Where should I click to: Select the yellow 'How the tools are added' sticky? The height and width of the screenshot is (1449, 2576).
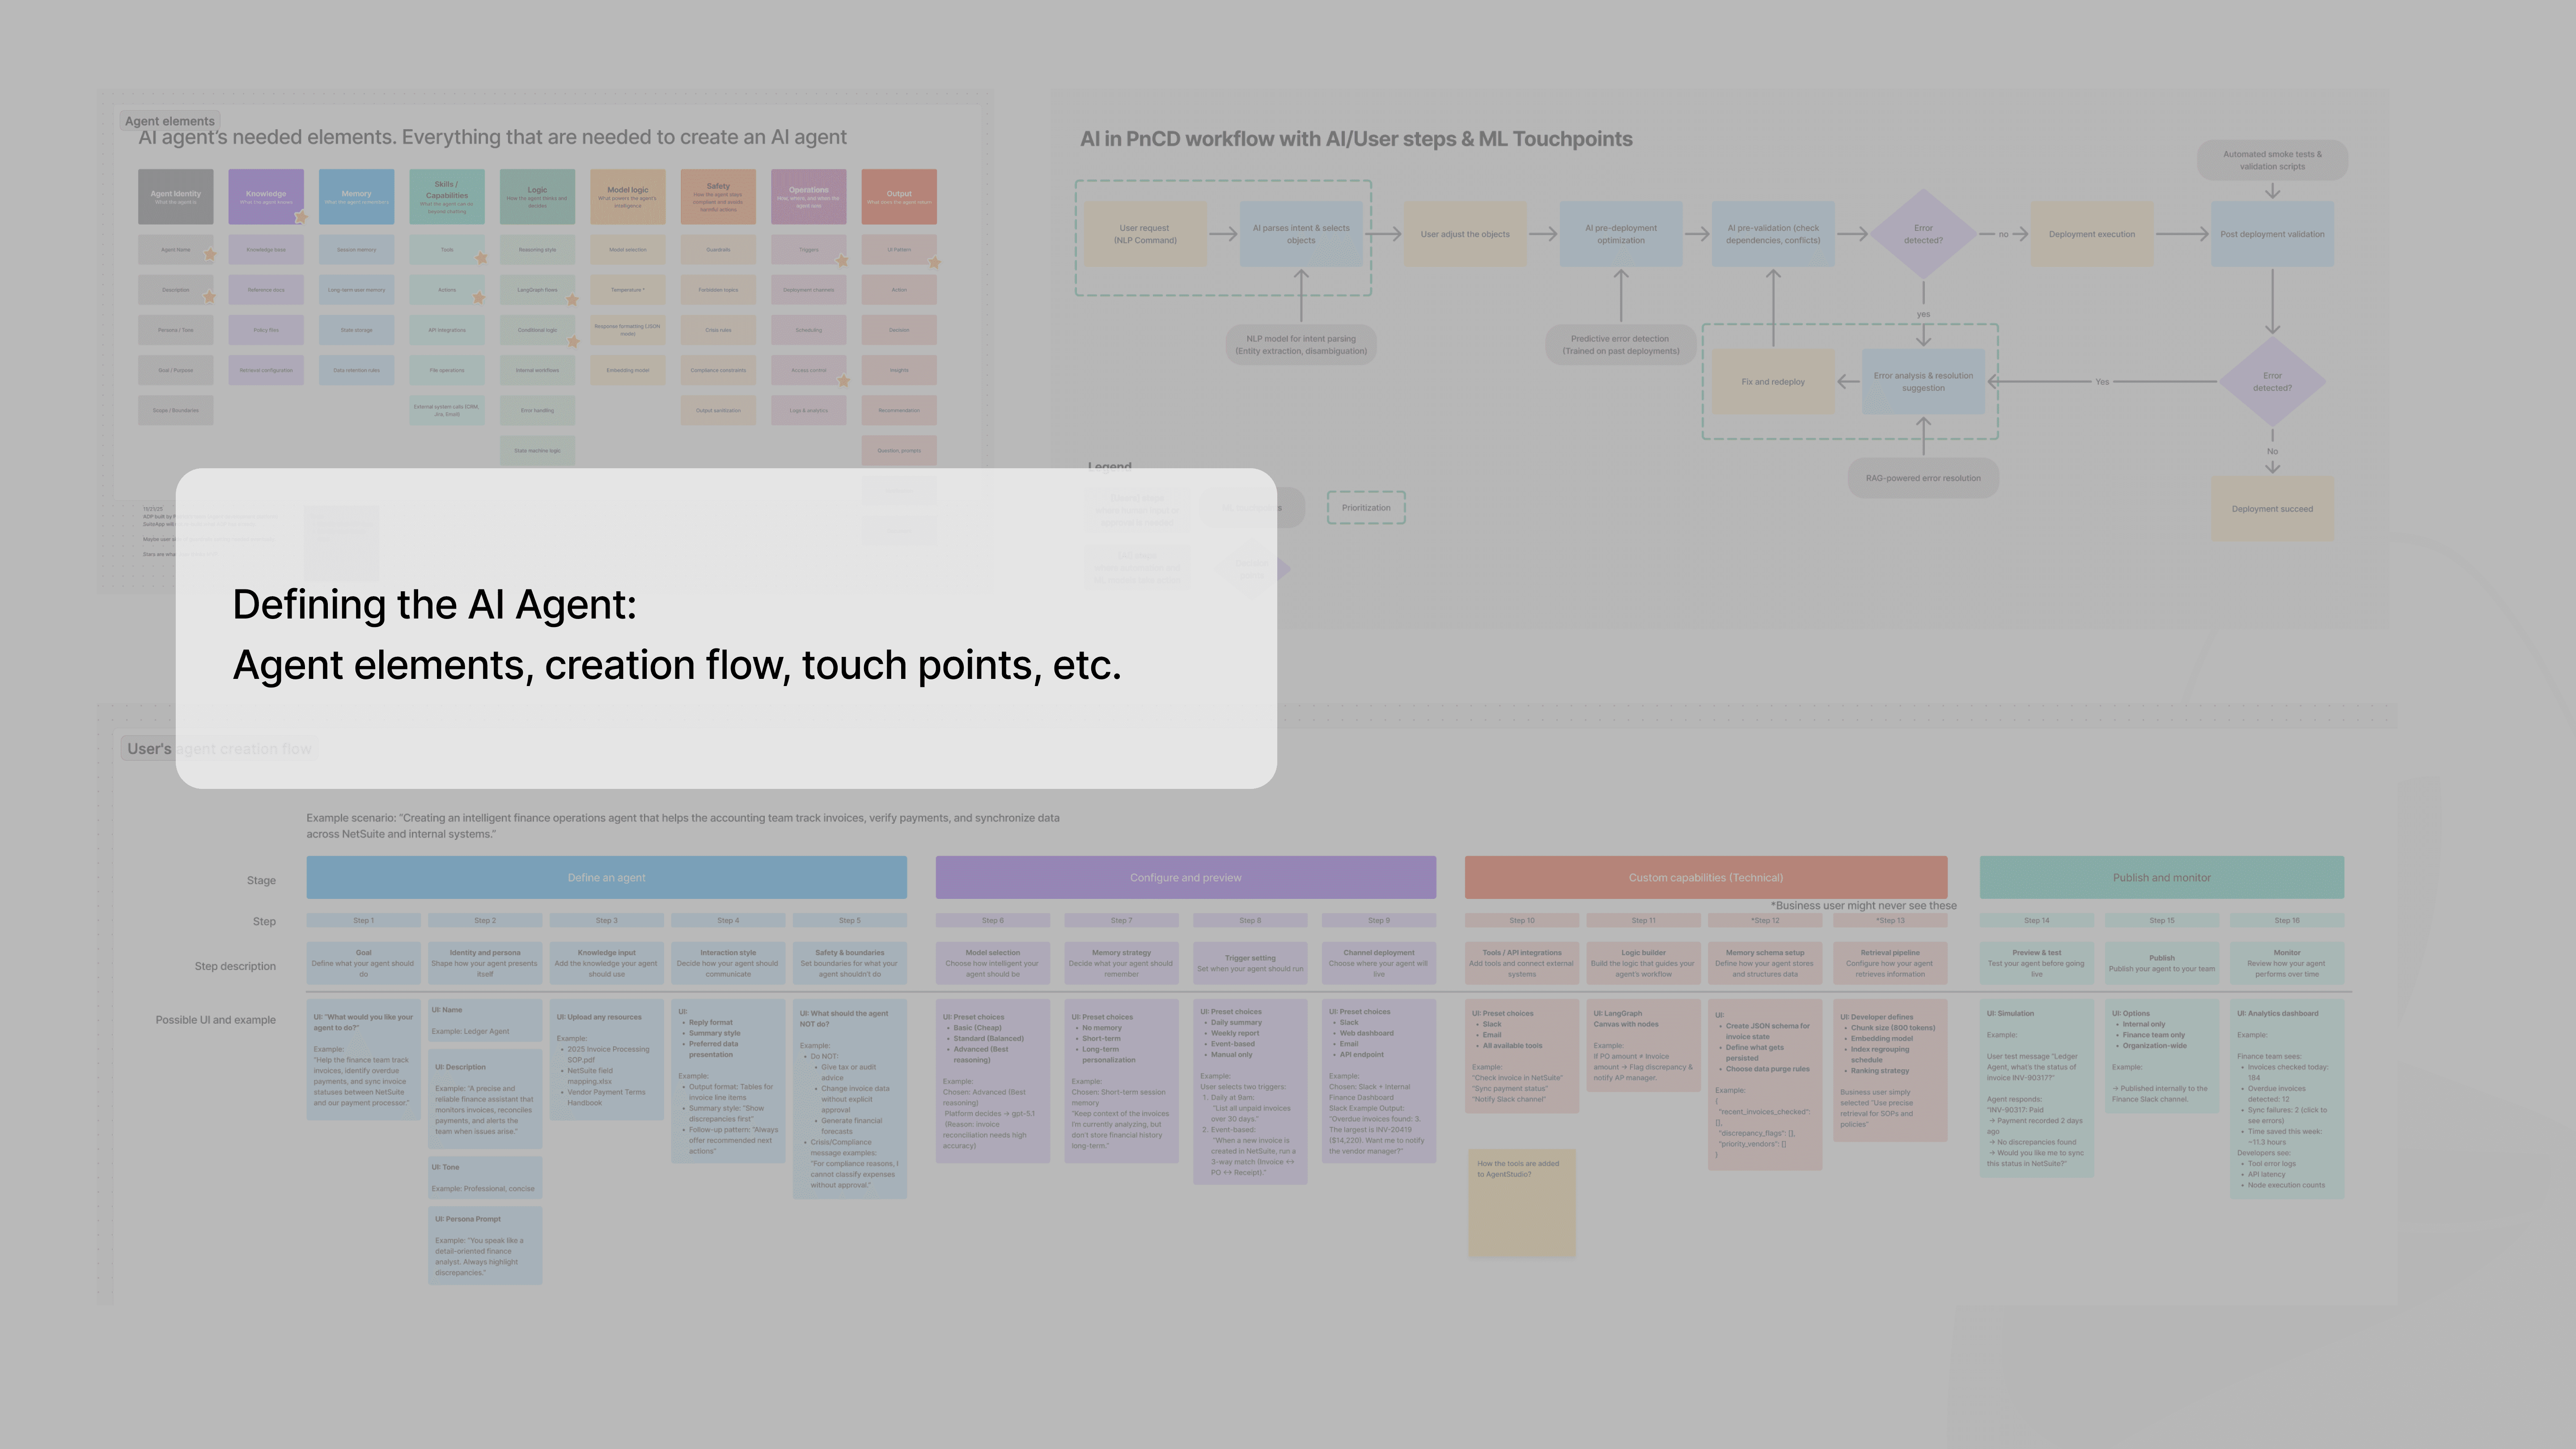point(1521,1202)
